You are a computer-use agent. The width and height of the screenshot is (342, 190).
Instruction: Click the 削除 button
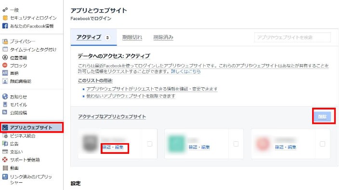pos(322,117)
